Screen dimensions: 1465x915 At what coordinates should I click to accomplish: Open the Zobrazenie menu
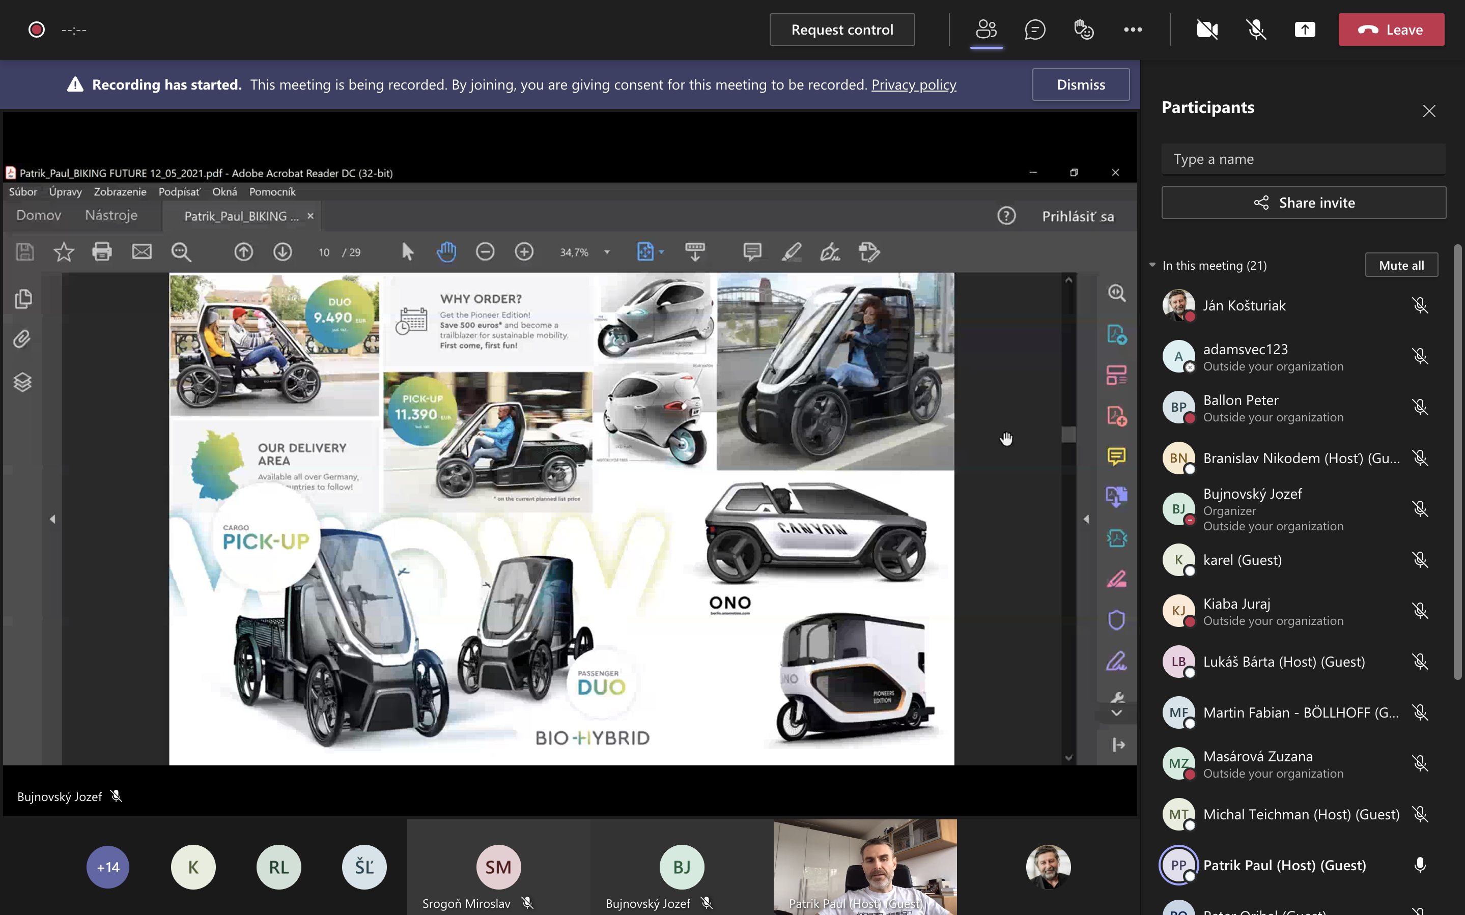[120, 192]
